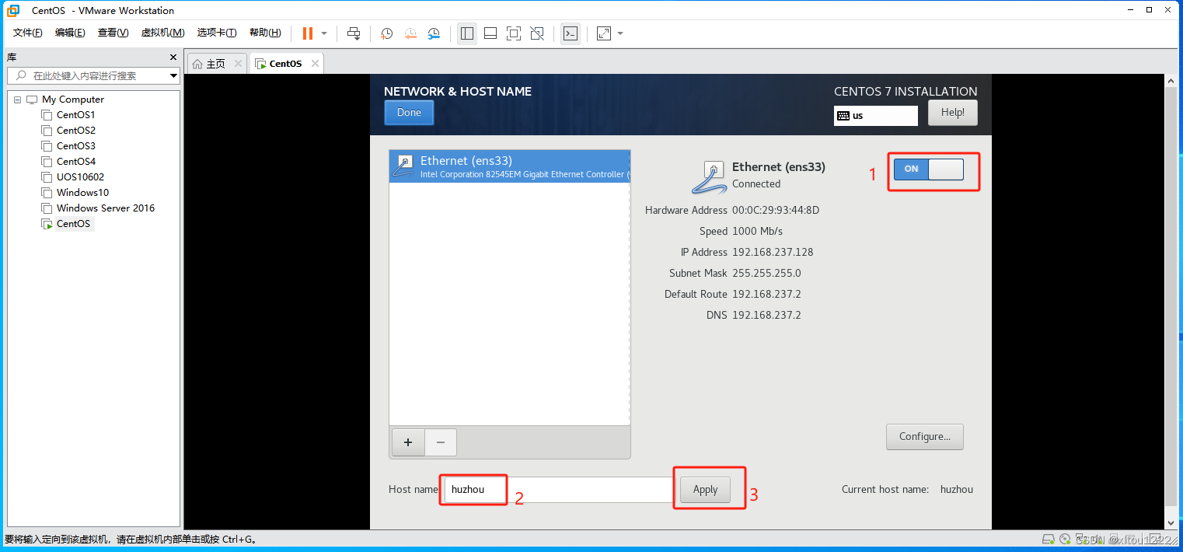This screenshot has width=1183, height=552.
Task: Close the 主页 tab with its X
Action: [238, 64]
